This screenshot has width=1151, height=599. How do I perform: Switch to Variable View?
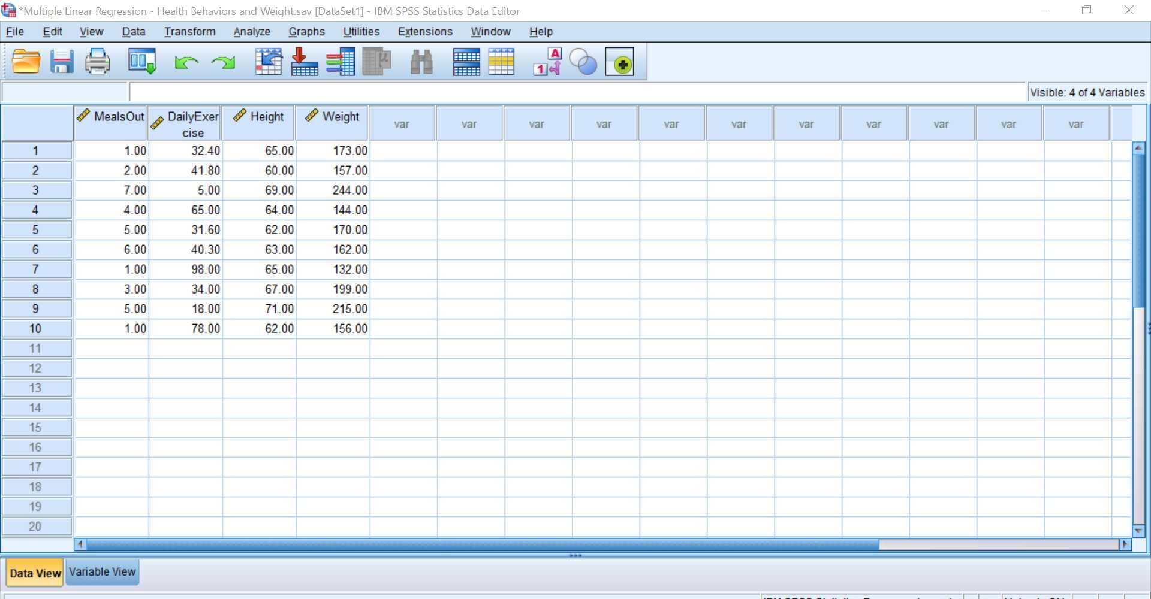click(x=102, y=571)
